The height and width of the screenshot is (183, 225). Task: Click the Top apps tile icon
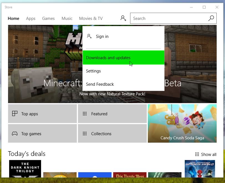15,114
